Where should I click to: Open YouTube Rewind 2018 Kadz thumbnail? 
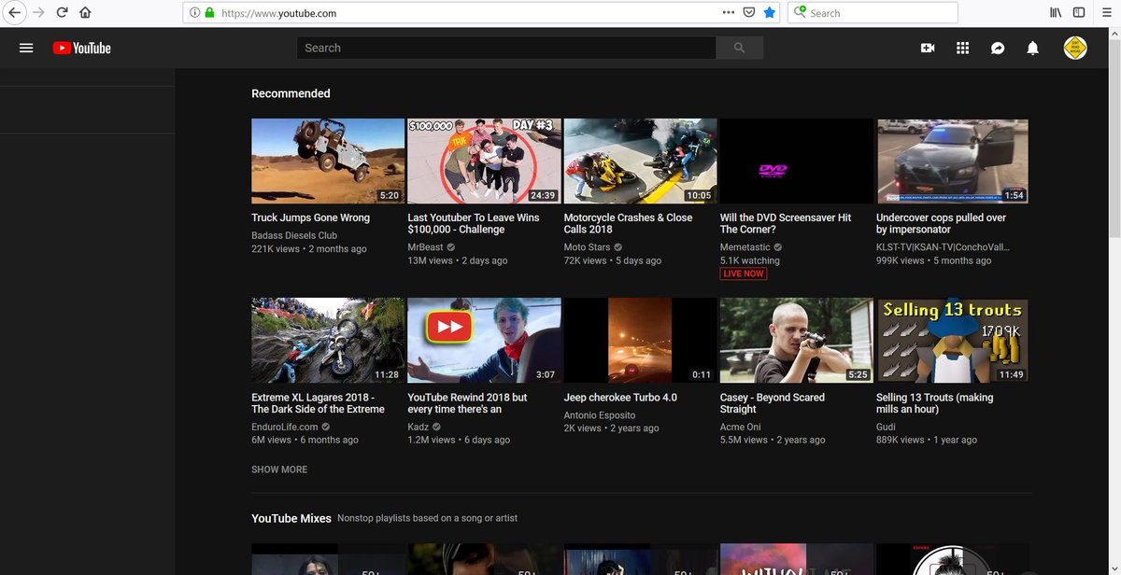tap(484, 340)
